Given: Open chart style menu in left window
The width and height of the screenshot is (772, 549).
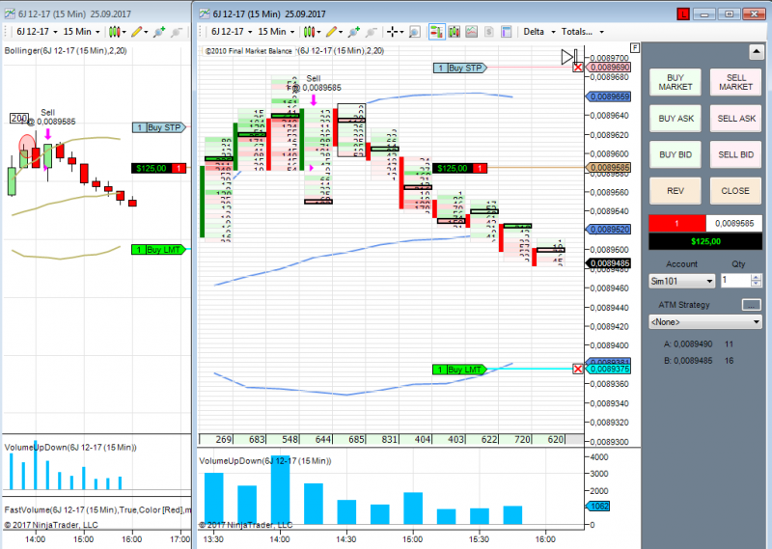Looking at the screenshot, I should click(117, 32).
